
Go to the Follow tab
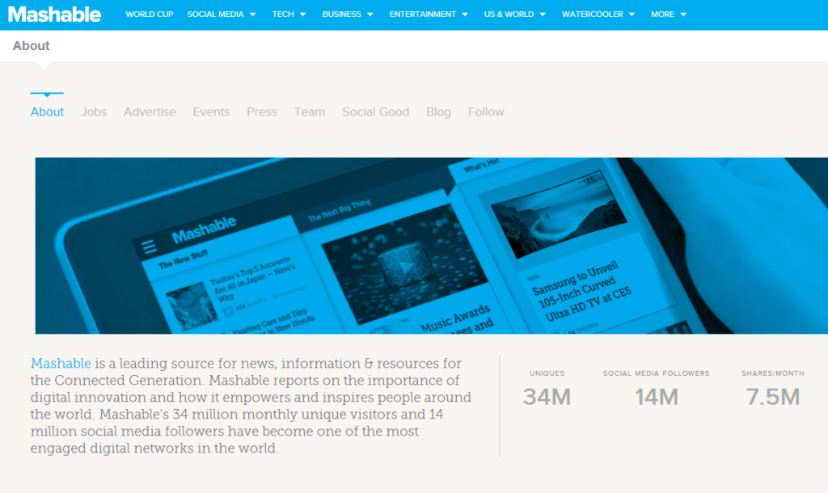tap(486, 112)
